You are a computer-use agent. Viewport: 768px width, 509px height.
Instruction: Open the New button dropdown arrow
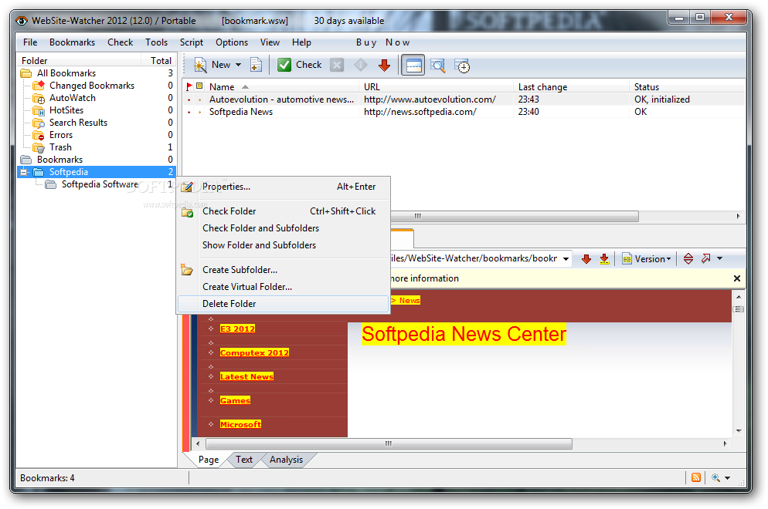(x=239, y=65)
